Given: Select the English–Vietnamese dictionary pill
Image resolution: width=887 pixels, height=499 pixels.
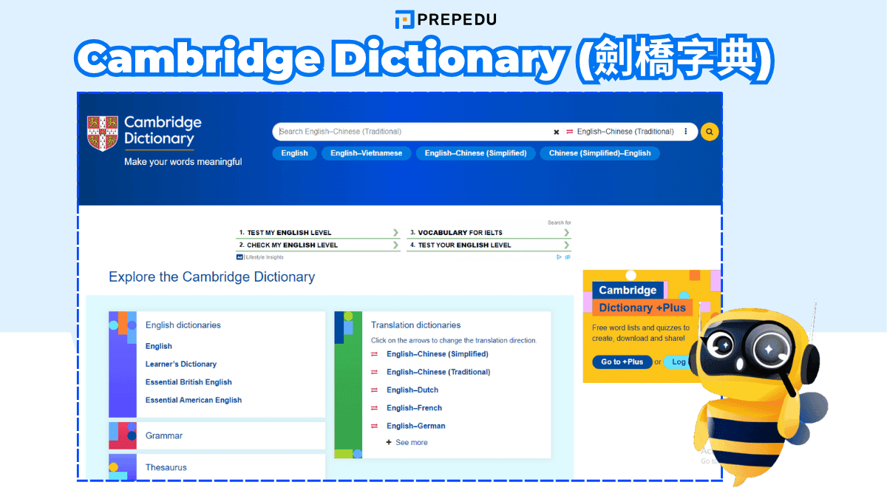Looking at the screenshot, I should (366, 153).
